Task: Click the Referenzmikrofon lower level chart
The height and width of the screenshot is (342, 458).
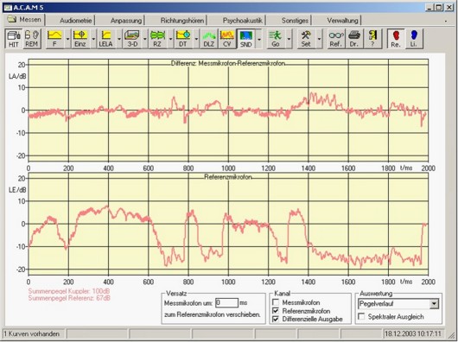Action: point(228,224)
